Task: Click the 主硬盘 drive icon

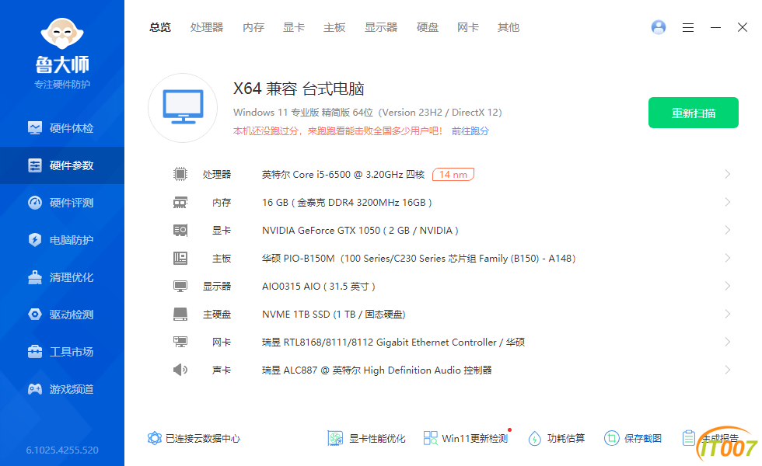Action: click(x=180, y=314)
